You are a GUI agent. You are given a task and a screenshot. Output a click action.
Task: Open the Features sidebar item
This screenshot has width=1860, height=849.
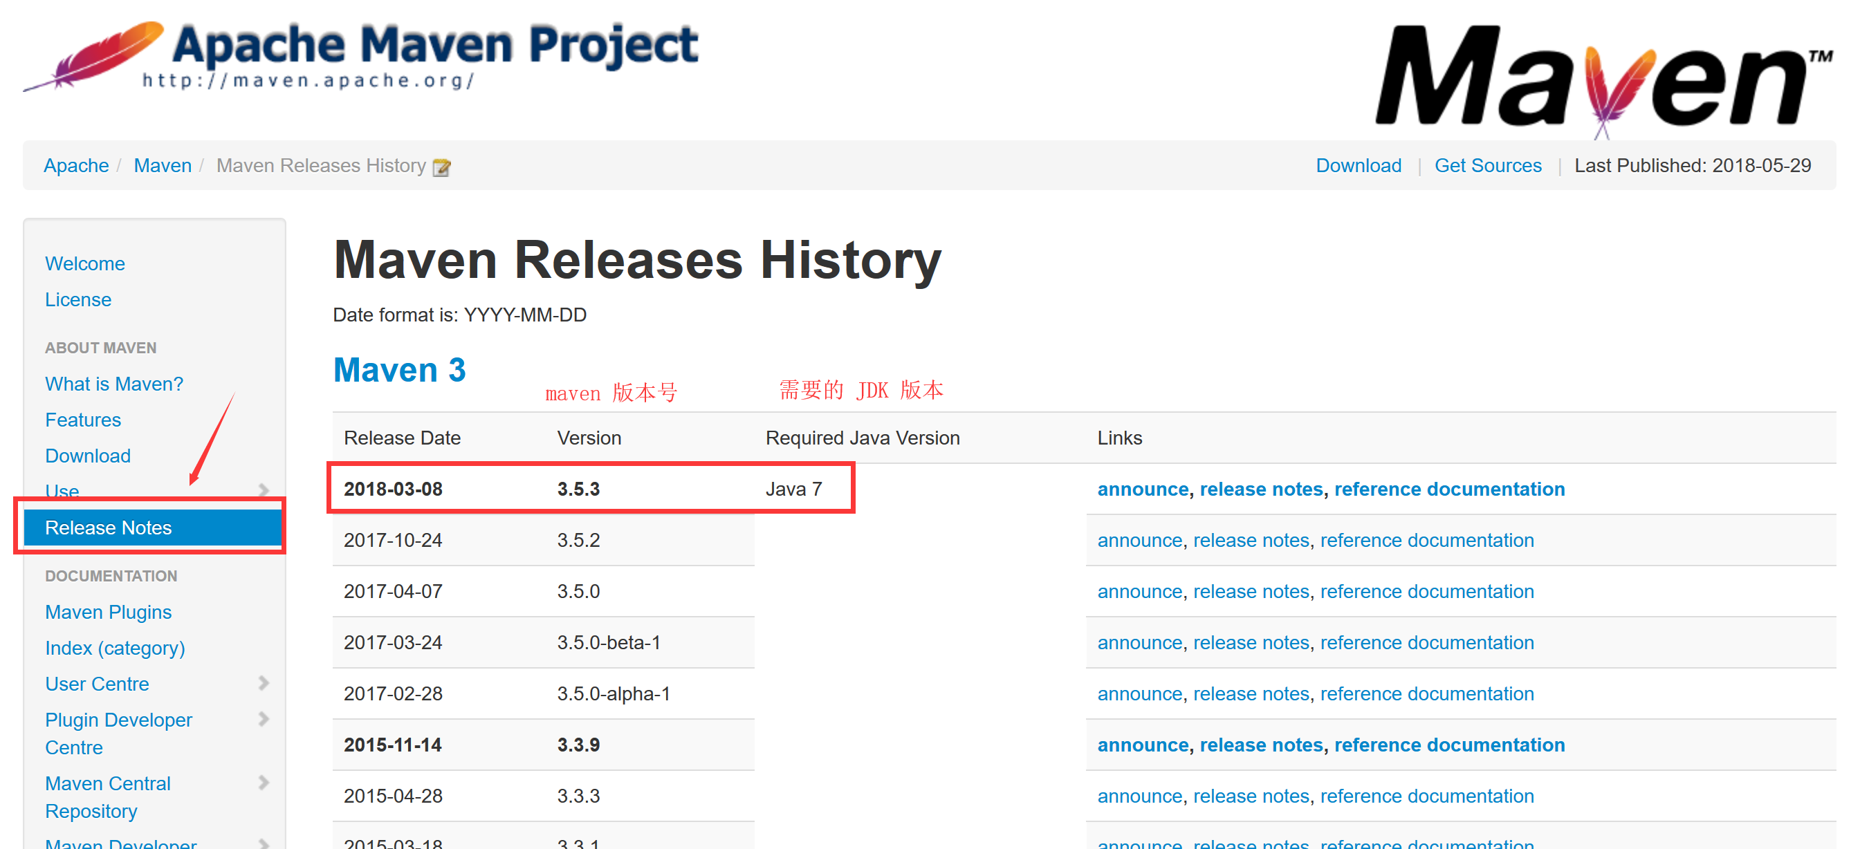coord(83,420)
